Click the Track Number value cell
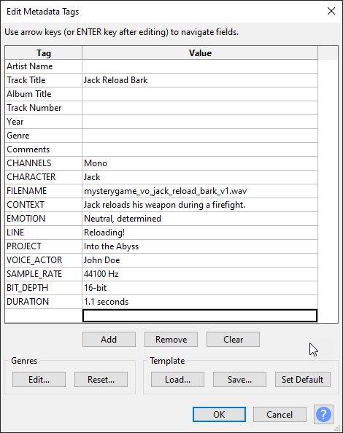This screenshot has width=343, height=433. tap(200, 108)
